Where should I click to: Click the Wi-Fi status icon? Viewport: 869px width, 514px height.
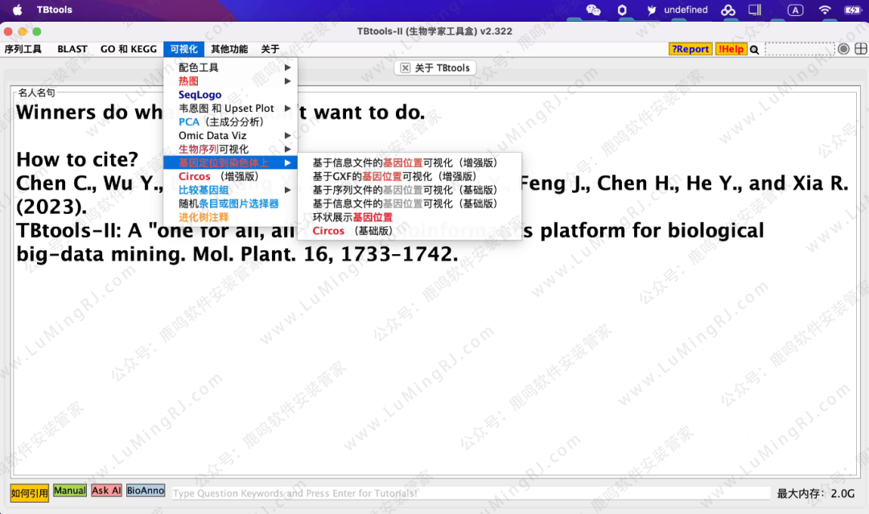click(825, 10)
